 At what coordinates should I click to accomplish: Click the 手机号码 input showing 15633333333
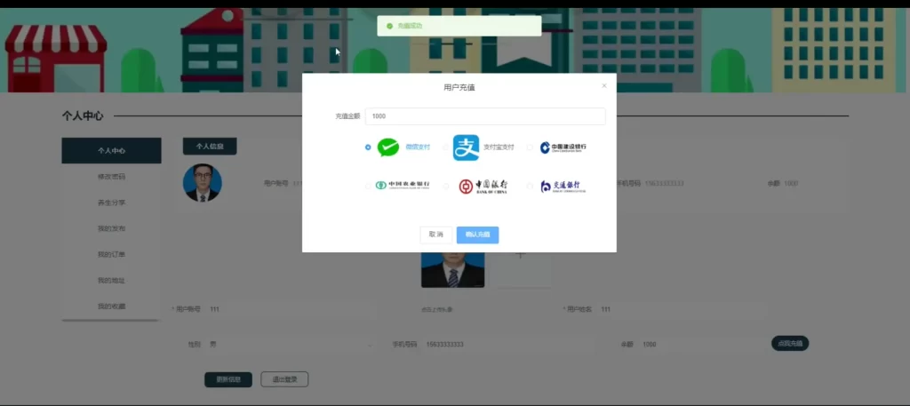pyautogui.click(x=507, y=345)
